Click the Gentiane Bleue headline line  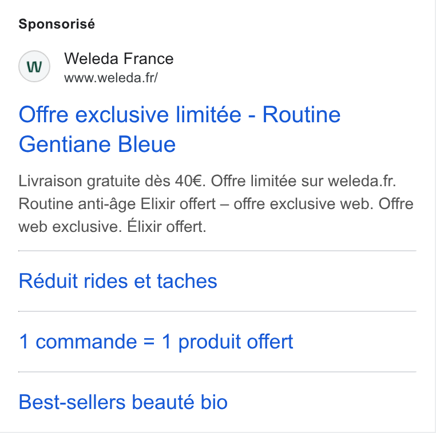click(97, 144)
